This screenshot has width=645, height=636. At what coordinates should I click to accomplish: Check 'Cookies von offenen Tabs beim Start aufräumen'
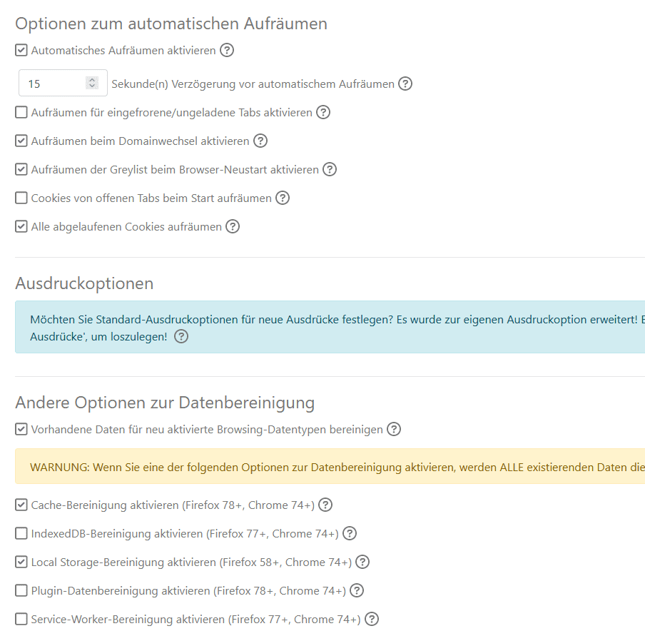pos(21,198)
